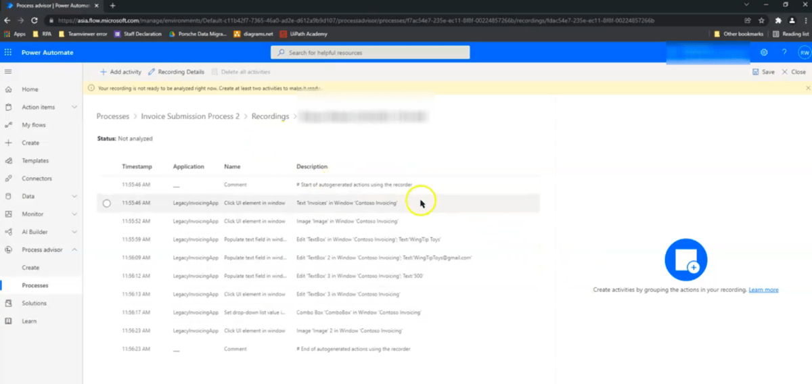This screenshot has width=812, height=384.
Task: Go to Processes breadcrumb
Action: pyautogui.click(x=113, y=116)
